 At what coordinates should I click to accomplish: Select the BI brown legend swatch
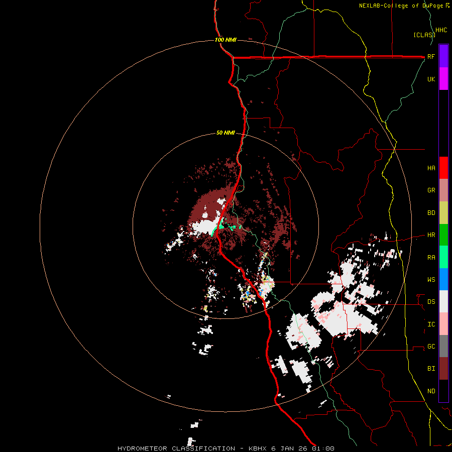443,369
